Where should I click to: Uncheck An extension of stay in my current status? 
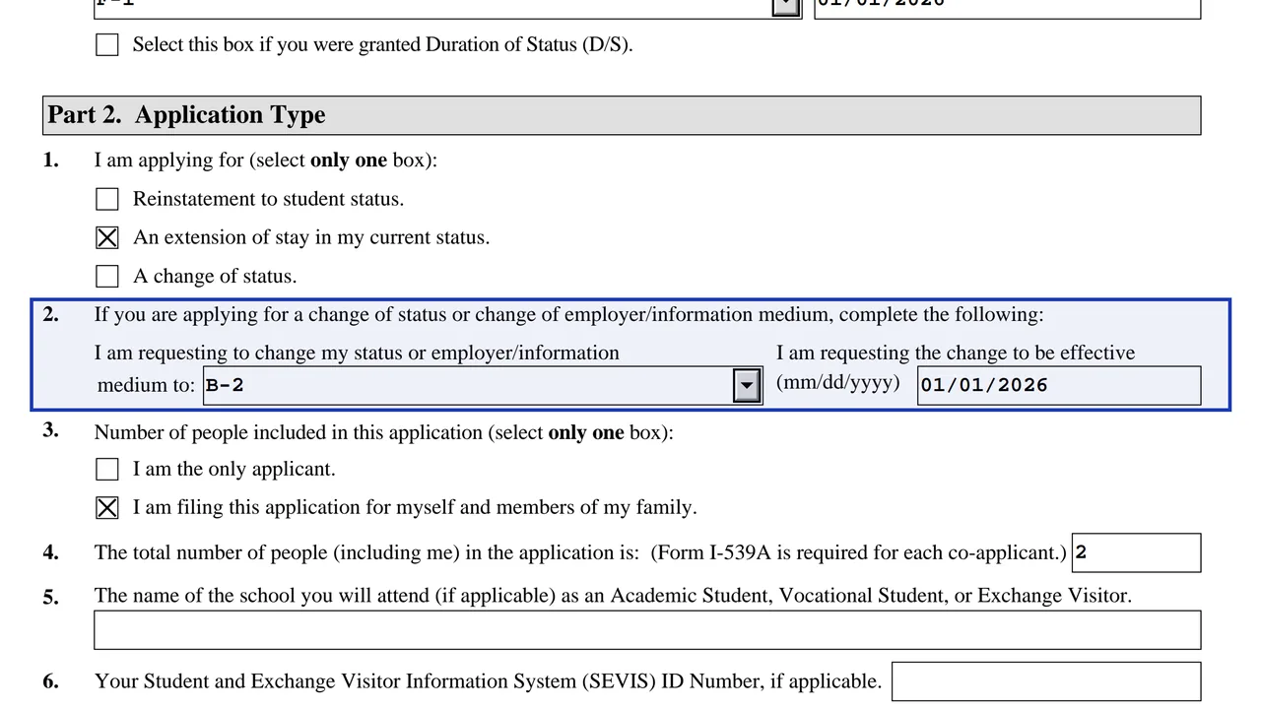tap(107, 237)
